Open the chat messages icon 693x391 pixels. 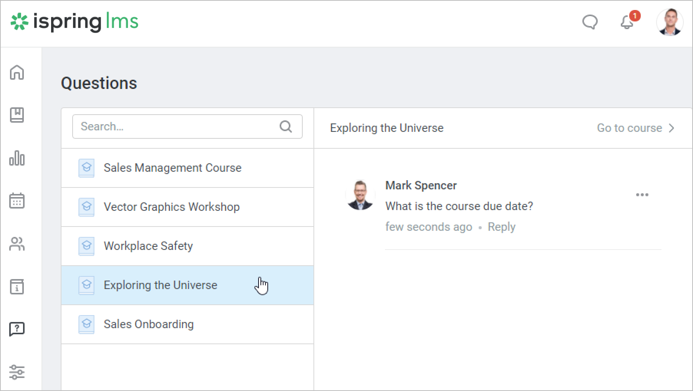[590, 22]
